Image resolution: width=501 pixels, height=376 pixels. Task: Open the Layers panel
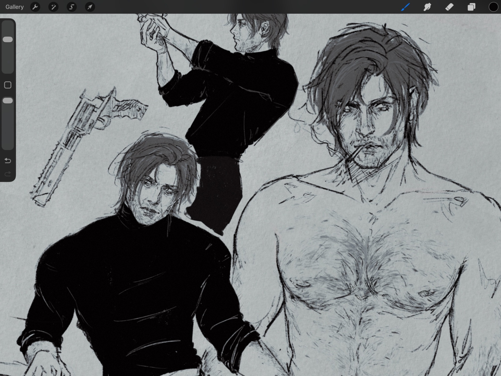pyautogui.click(x=471, y=7)
